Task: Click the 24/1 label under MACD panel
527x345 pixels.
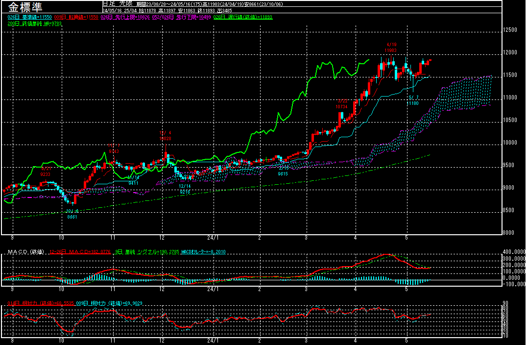Action: [x=213, y=289]
